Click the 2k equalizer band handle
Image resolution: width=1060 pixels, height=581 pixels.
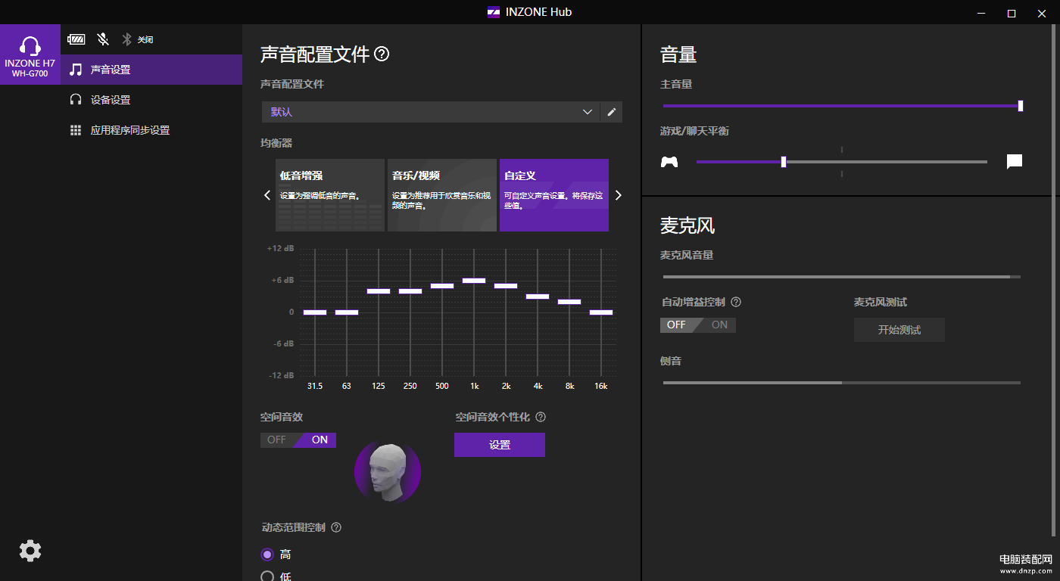(x=506, y=286)
